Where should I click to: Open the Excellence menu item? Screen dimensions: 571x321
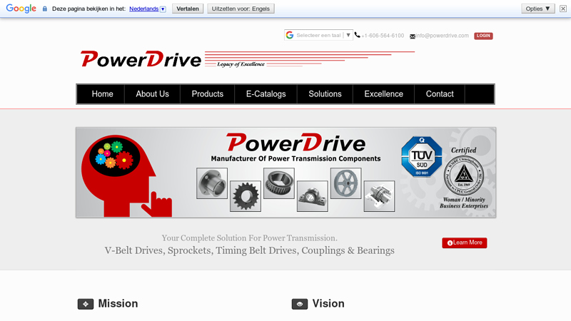tap(384, 94)
